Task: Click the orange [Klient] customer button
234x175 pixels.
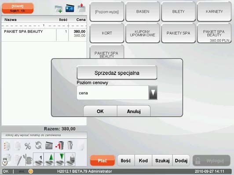Action: coord(18,8)
